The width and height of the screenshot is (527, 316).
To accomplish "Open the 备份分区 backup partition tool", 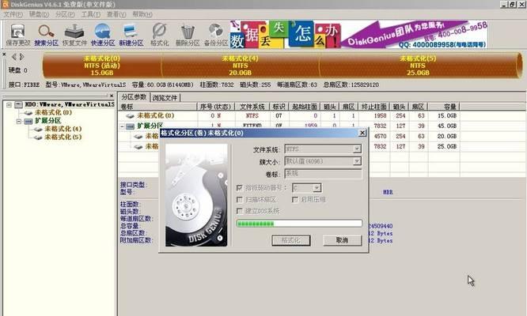I will 216,35.
